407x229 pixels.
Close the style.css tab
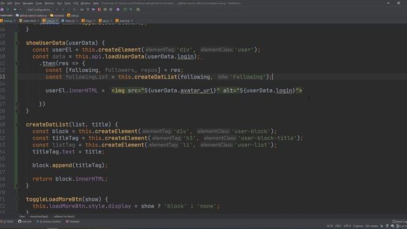pyautogui.click(x=78, y=21)
